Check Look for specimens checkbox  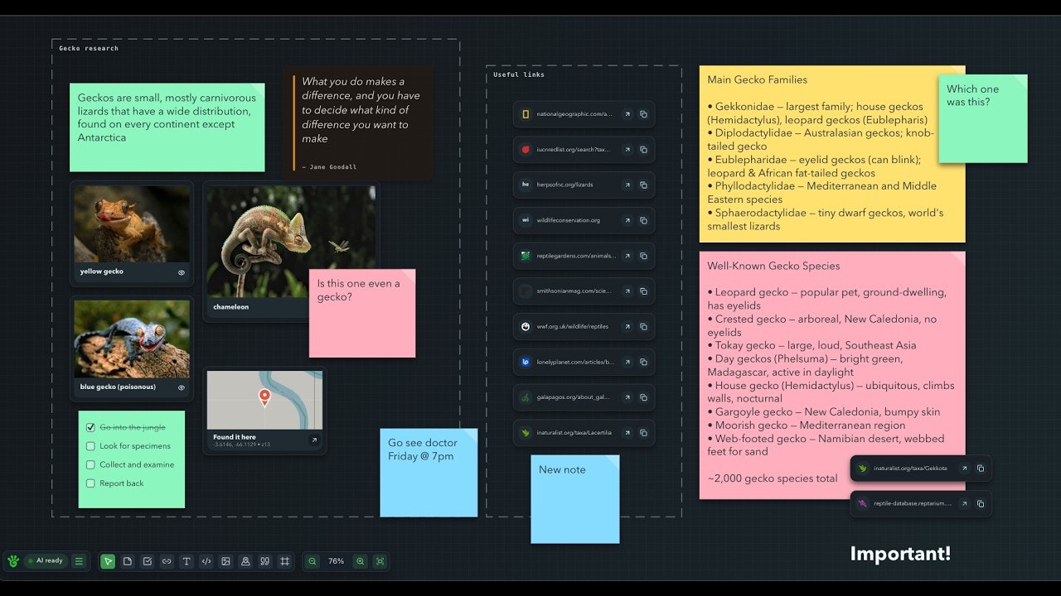pyautogui.click(x=91, y=446)
